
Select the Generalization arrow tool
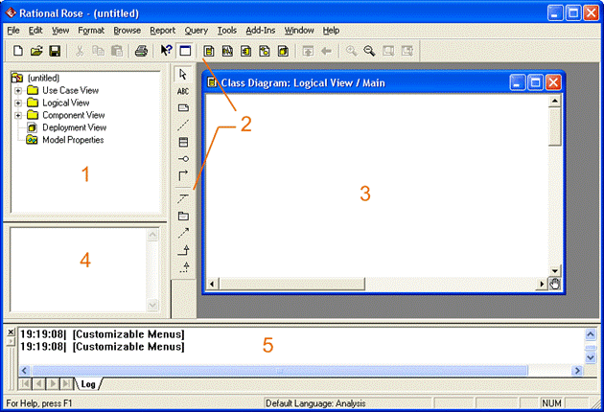tap(183, 250)
